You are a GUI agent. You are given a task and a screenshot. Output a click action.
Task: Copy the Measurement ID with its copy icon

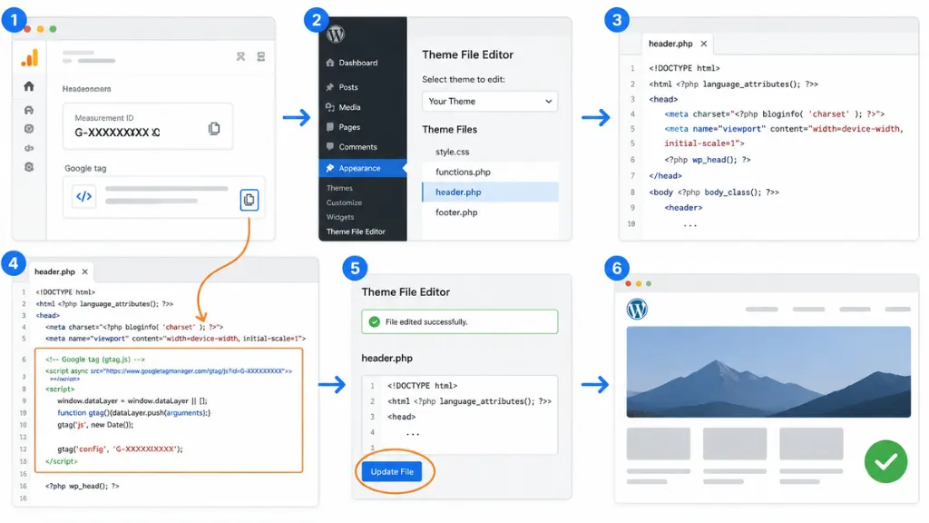pyautogui.click(x=214, y=129)
